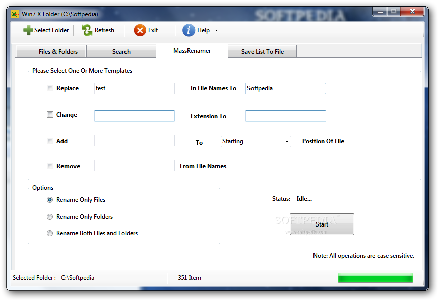The height and width of the screenshot is (301, 439).
Task: Click the C:\Softpedia path in status bar
Action: pyautogui.click(x=78, y=278)
